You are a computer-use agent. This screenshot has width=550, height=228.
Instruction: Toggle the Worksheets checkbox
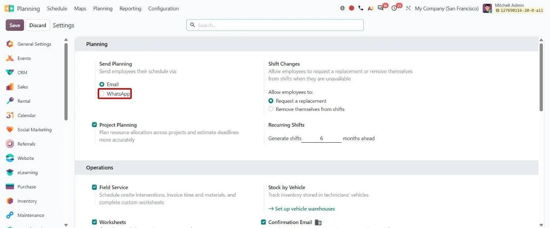click(95, 222)
